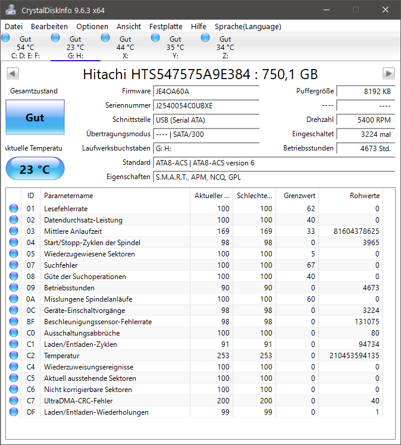Click the Übertragungsmodus field
Viewport: 401px width, 445px height.
click(x=206, y=134)
